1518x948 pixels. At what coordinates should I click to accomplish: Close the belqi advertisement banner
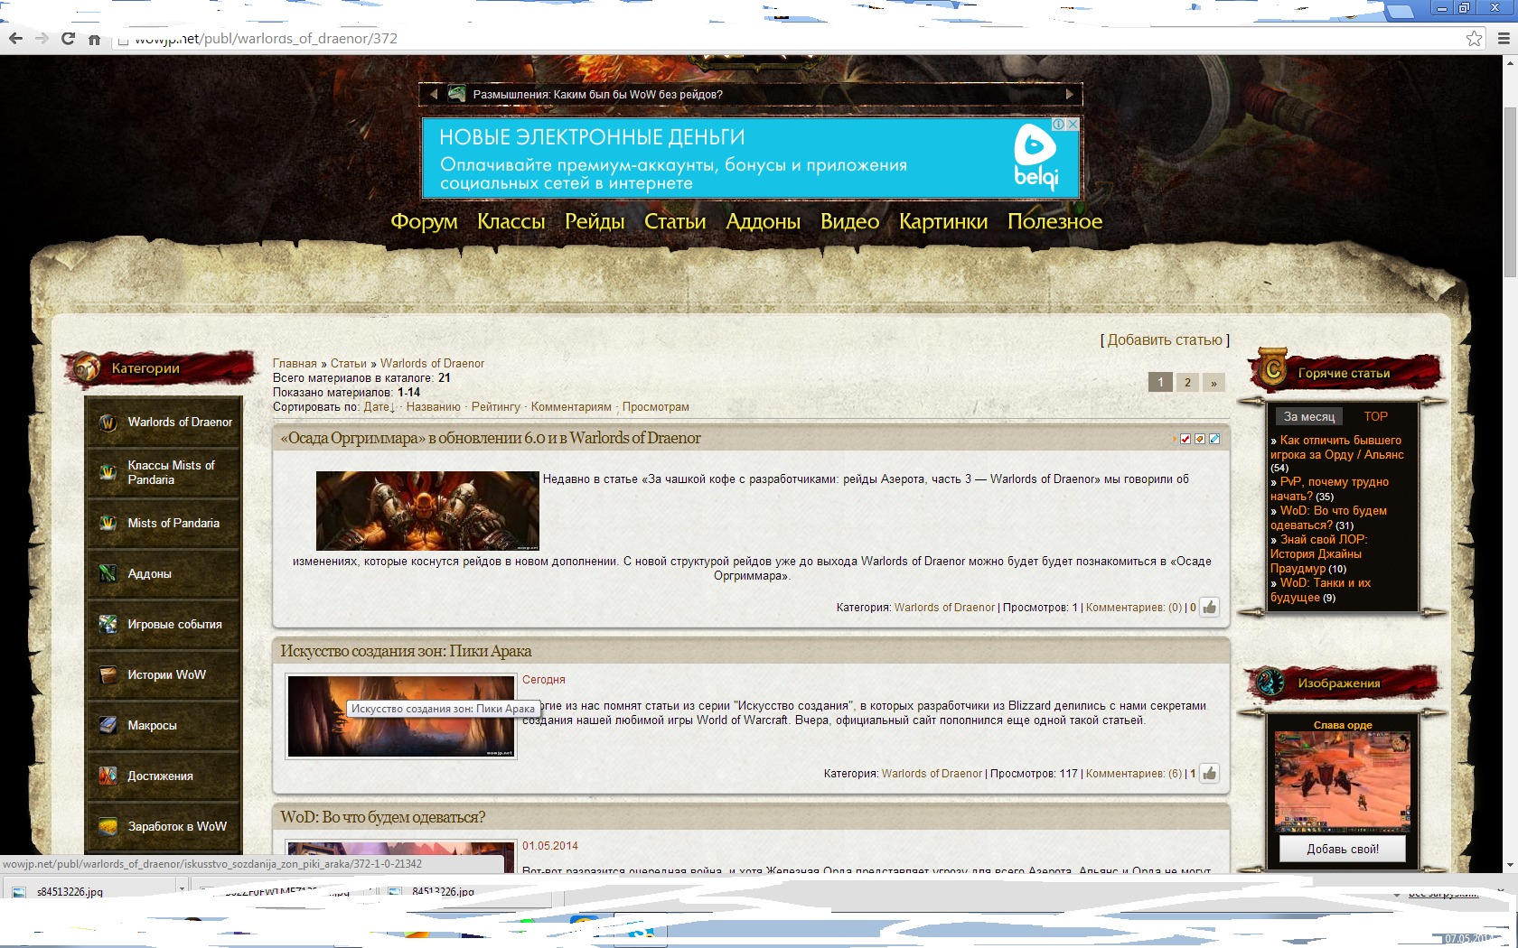pyautogui.click(x=1073, y=125)
